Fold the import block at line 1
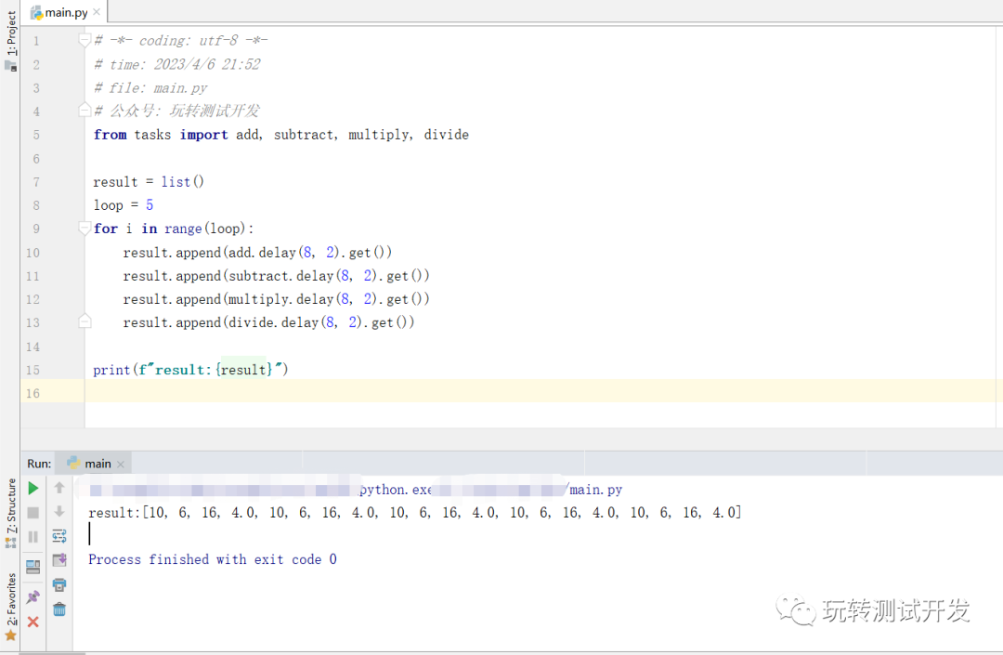The height and width of the screenshot is (655, 1003). [85, 40]
